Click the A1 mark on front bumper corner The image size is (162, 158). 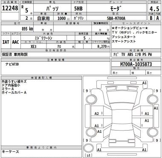[x=145, y=83]
